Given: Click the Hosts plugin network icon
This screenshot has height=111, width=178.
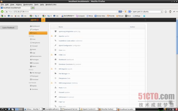Looking at the screenshot, I should tap(55, 87).
